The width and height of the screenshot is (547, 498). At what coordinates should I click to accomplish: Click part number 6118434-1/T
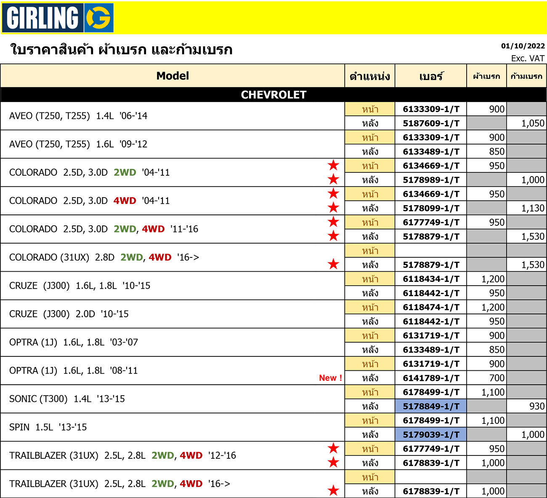(x=431, y=278)
